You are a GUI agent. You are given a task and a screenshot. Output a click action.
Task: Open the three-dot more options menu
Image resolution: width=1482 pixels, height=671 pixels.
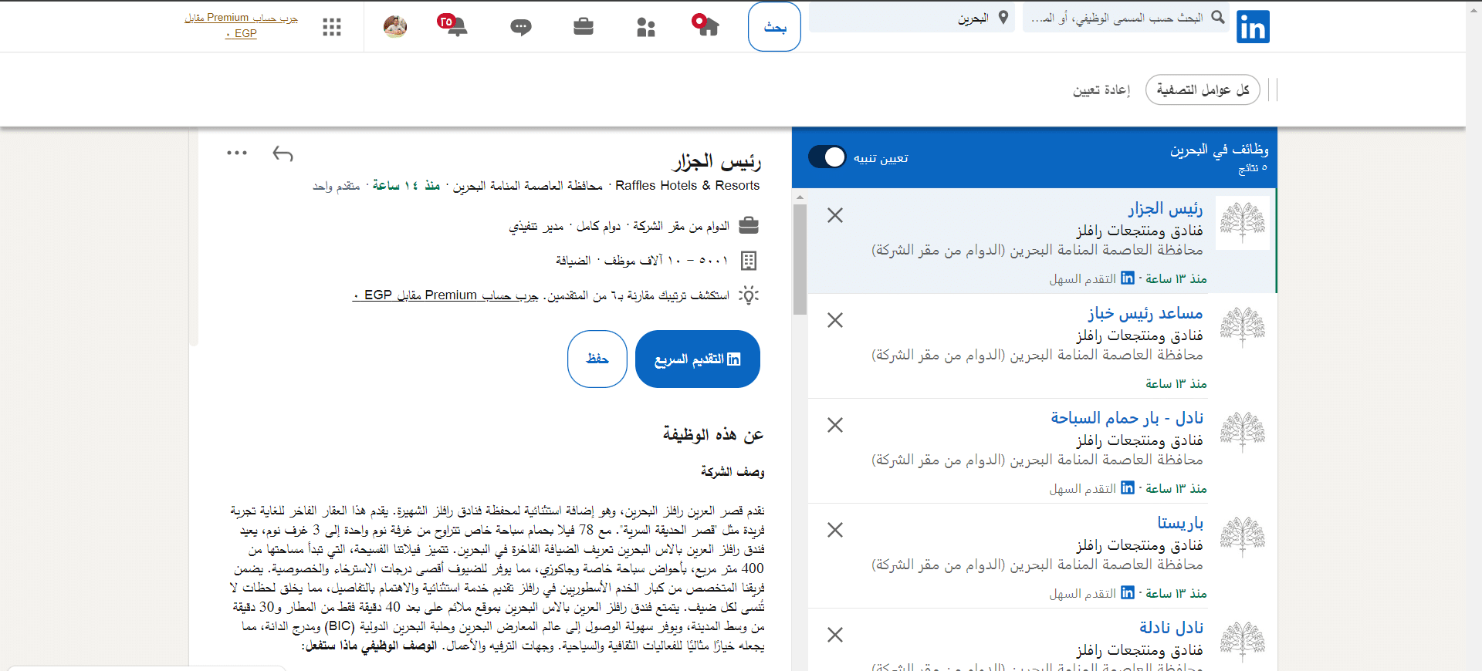(x=237, y=153)
